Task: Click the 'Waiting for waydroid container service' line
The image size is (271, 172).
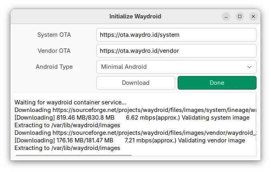Action: coord(70,102)
